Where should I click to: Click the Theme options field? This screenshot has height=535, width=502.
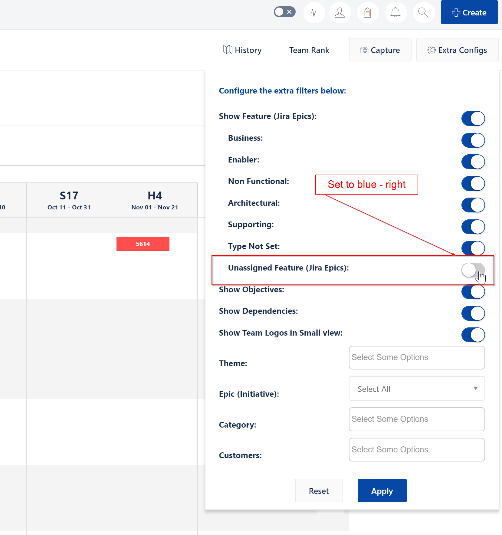(417, 358)
